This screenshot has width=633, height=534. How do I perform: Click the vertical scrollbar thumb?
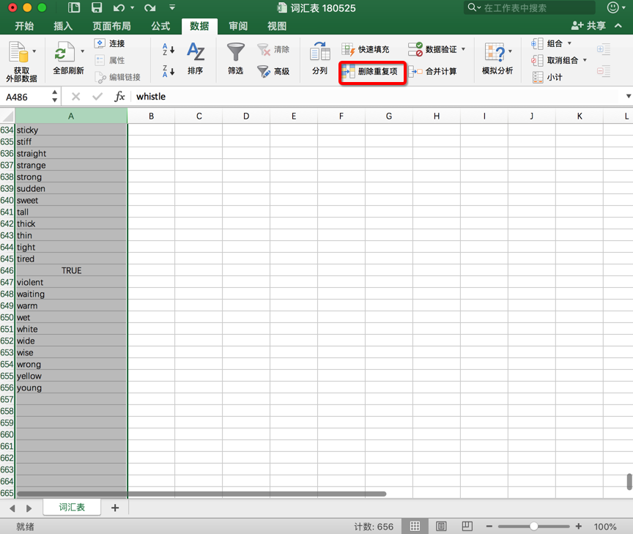click(629, 482)
